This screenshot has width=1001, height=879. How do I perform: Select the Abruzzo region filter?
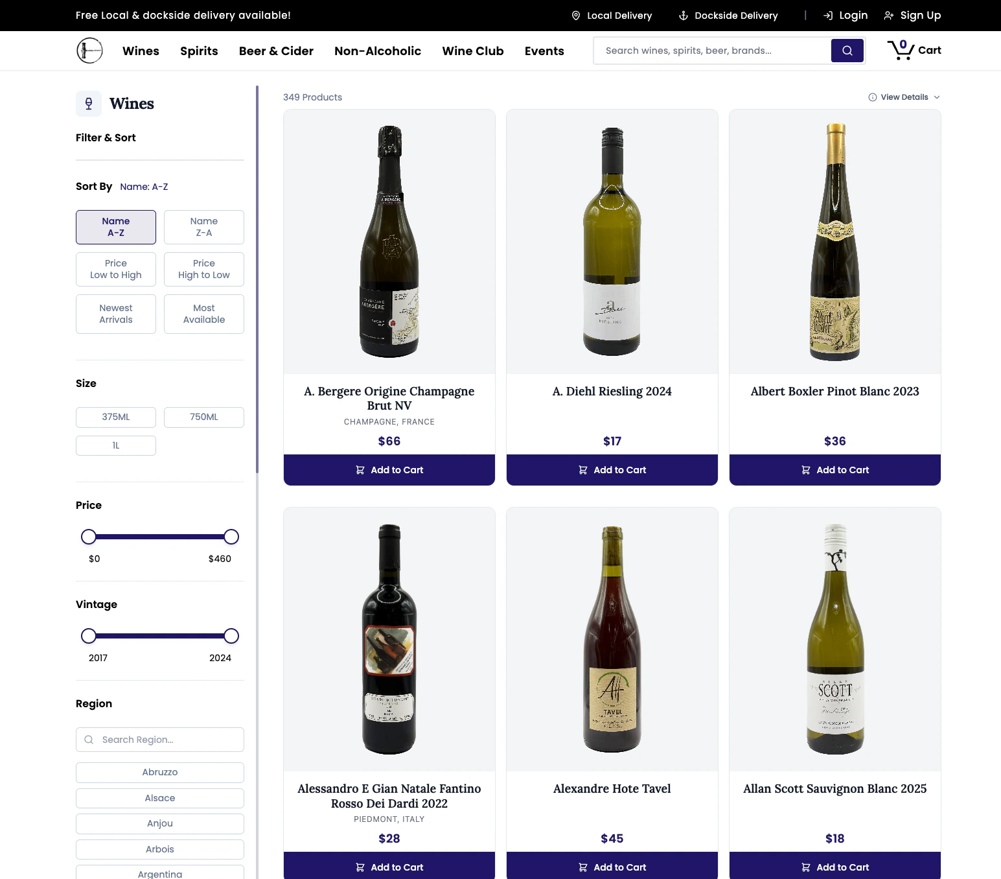pyautogui.click(x=160, y=772)
